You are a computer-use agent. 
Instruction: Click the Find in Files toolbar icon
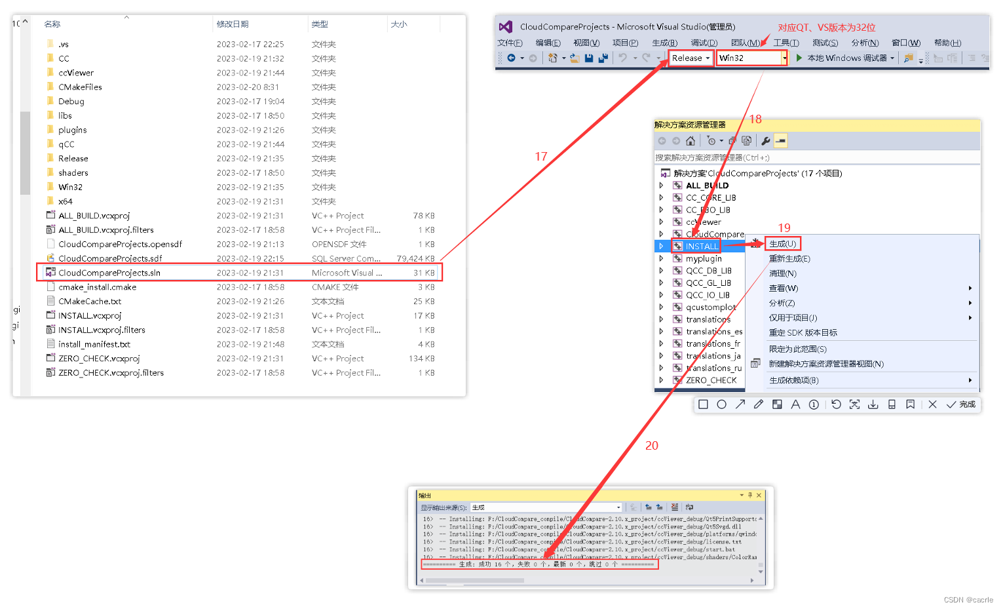tap(908, 58)
